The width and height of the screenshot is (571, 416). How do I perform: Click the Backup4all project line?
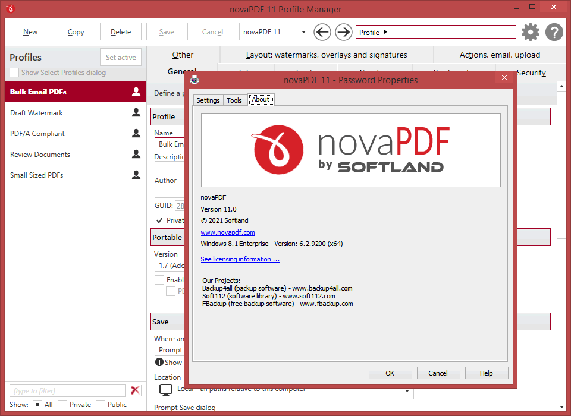pyautogui.click(x=277, y=288)
